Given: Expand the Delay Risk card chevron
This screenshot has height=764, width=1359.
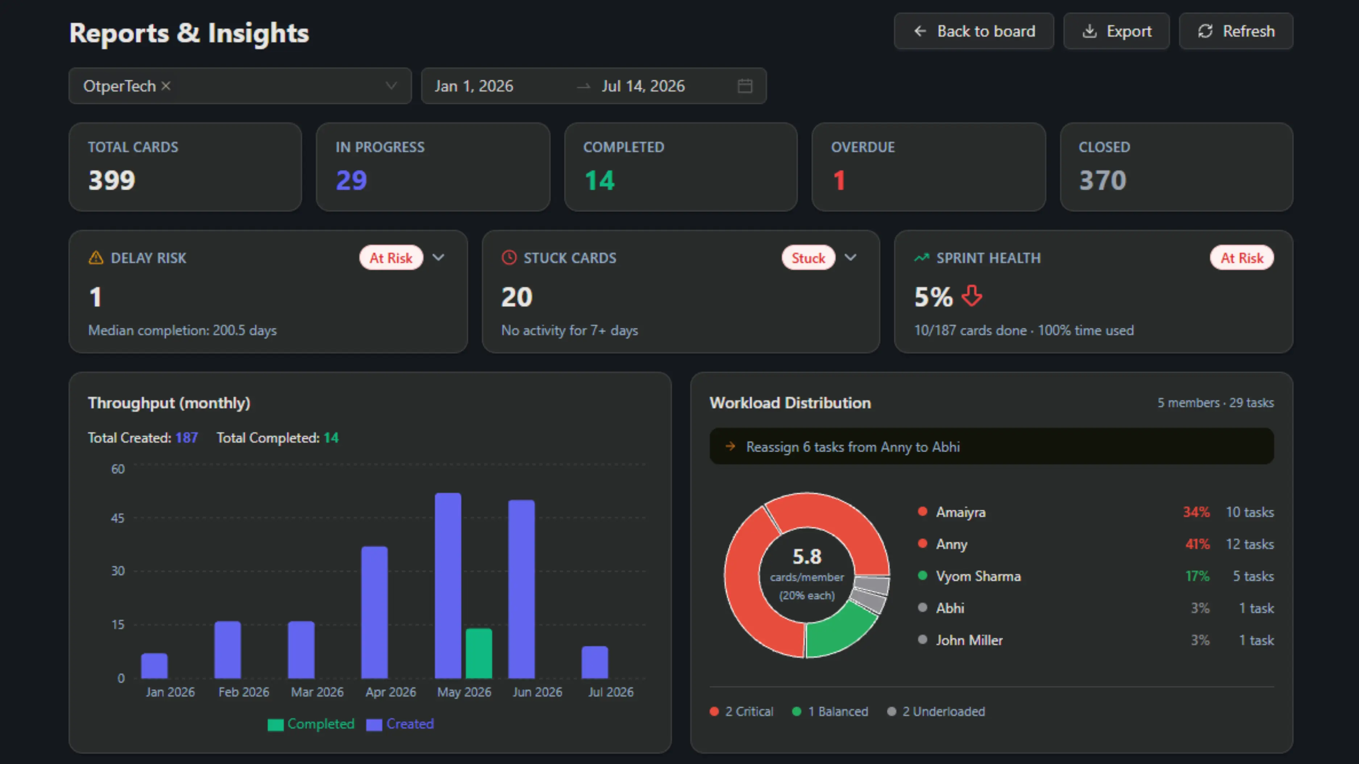Looking at the screenshot, I should (439, 257).
